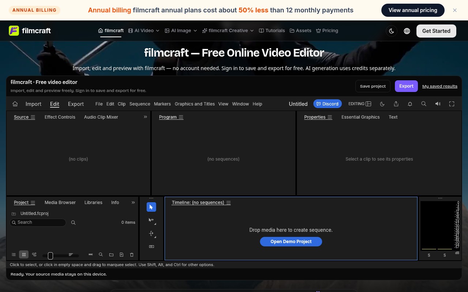Click the thumbnail zoom slider handle
The width and height of the screenshot is (468, 292).
50,255
